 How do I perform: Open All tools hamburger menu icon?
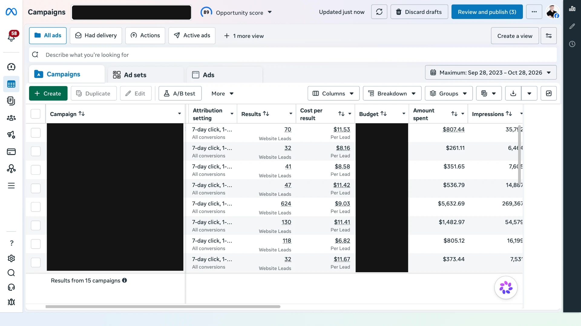pos(11,186)
